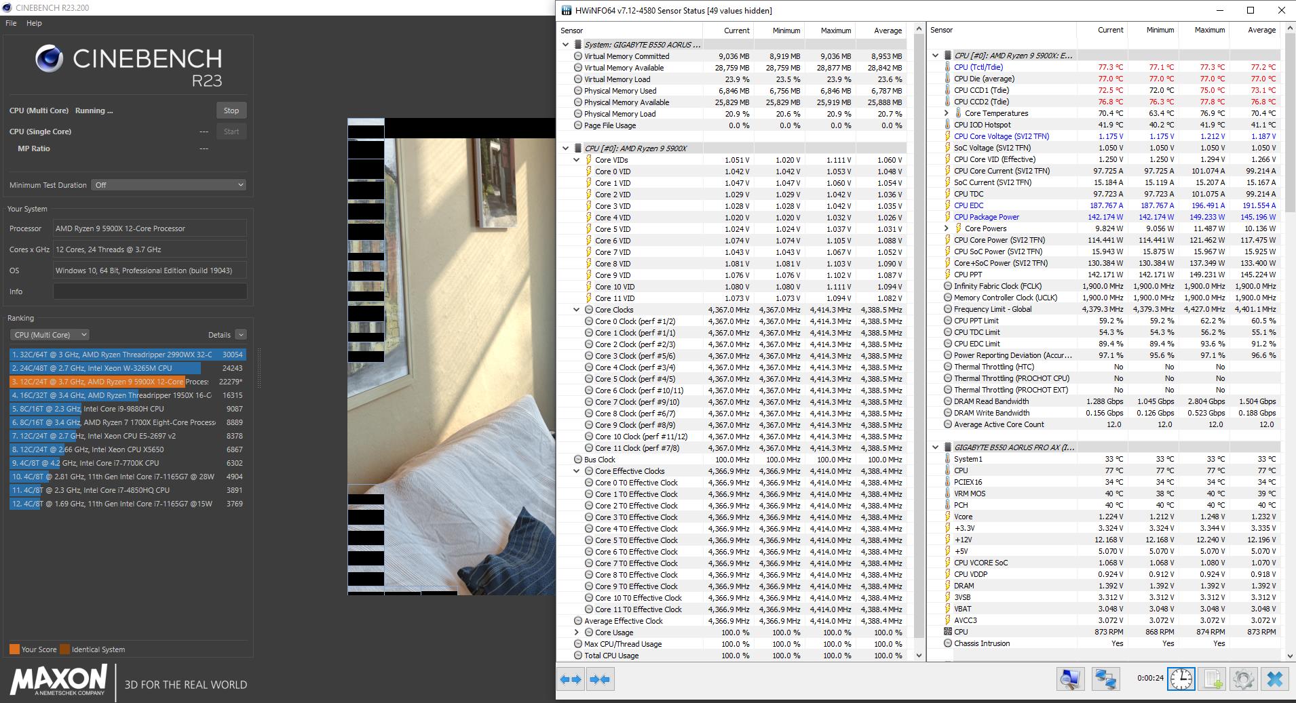The width and height of the screenshot is (1296, 703).
Task: Start logging with the sheet-plus icon
Action: coord(1213,679)
